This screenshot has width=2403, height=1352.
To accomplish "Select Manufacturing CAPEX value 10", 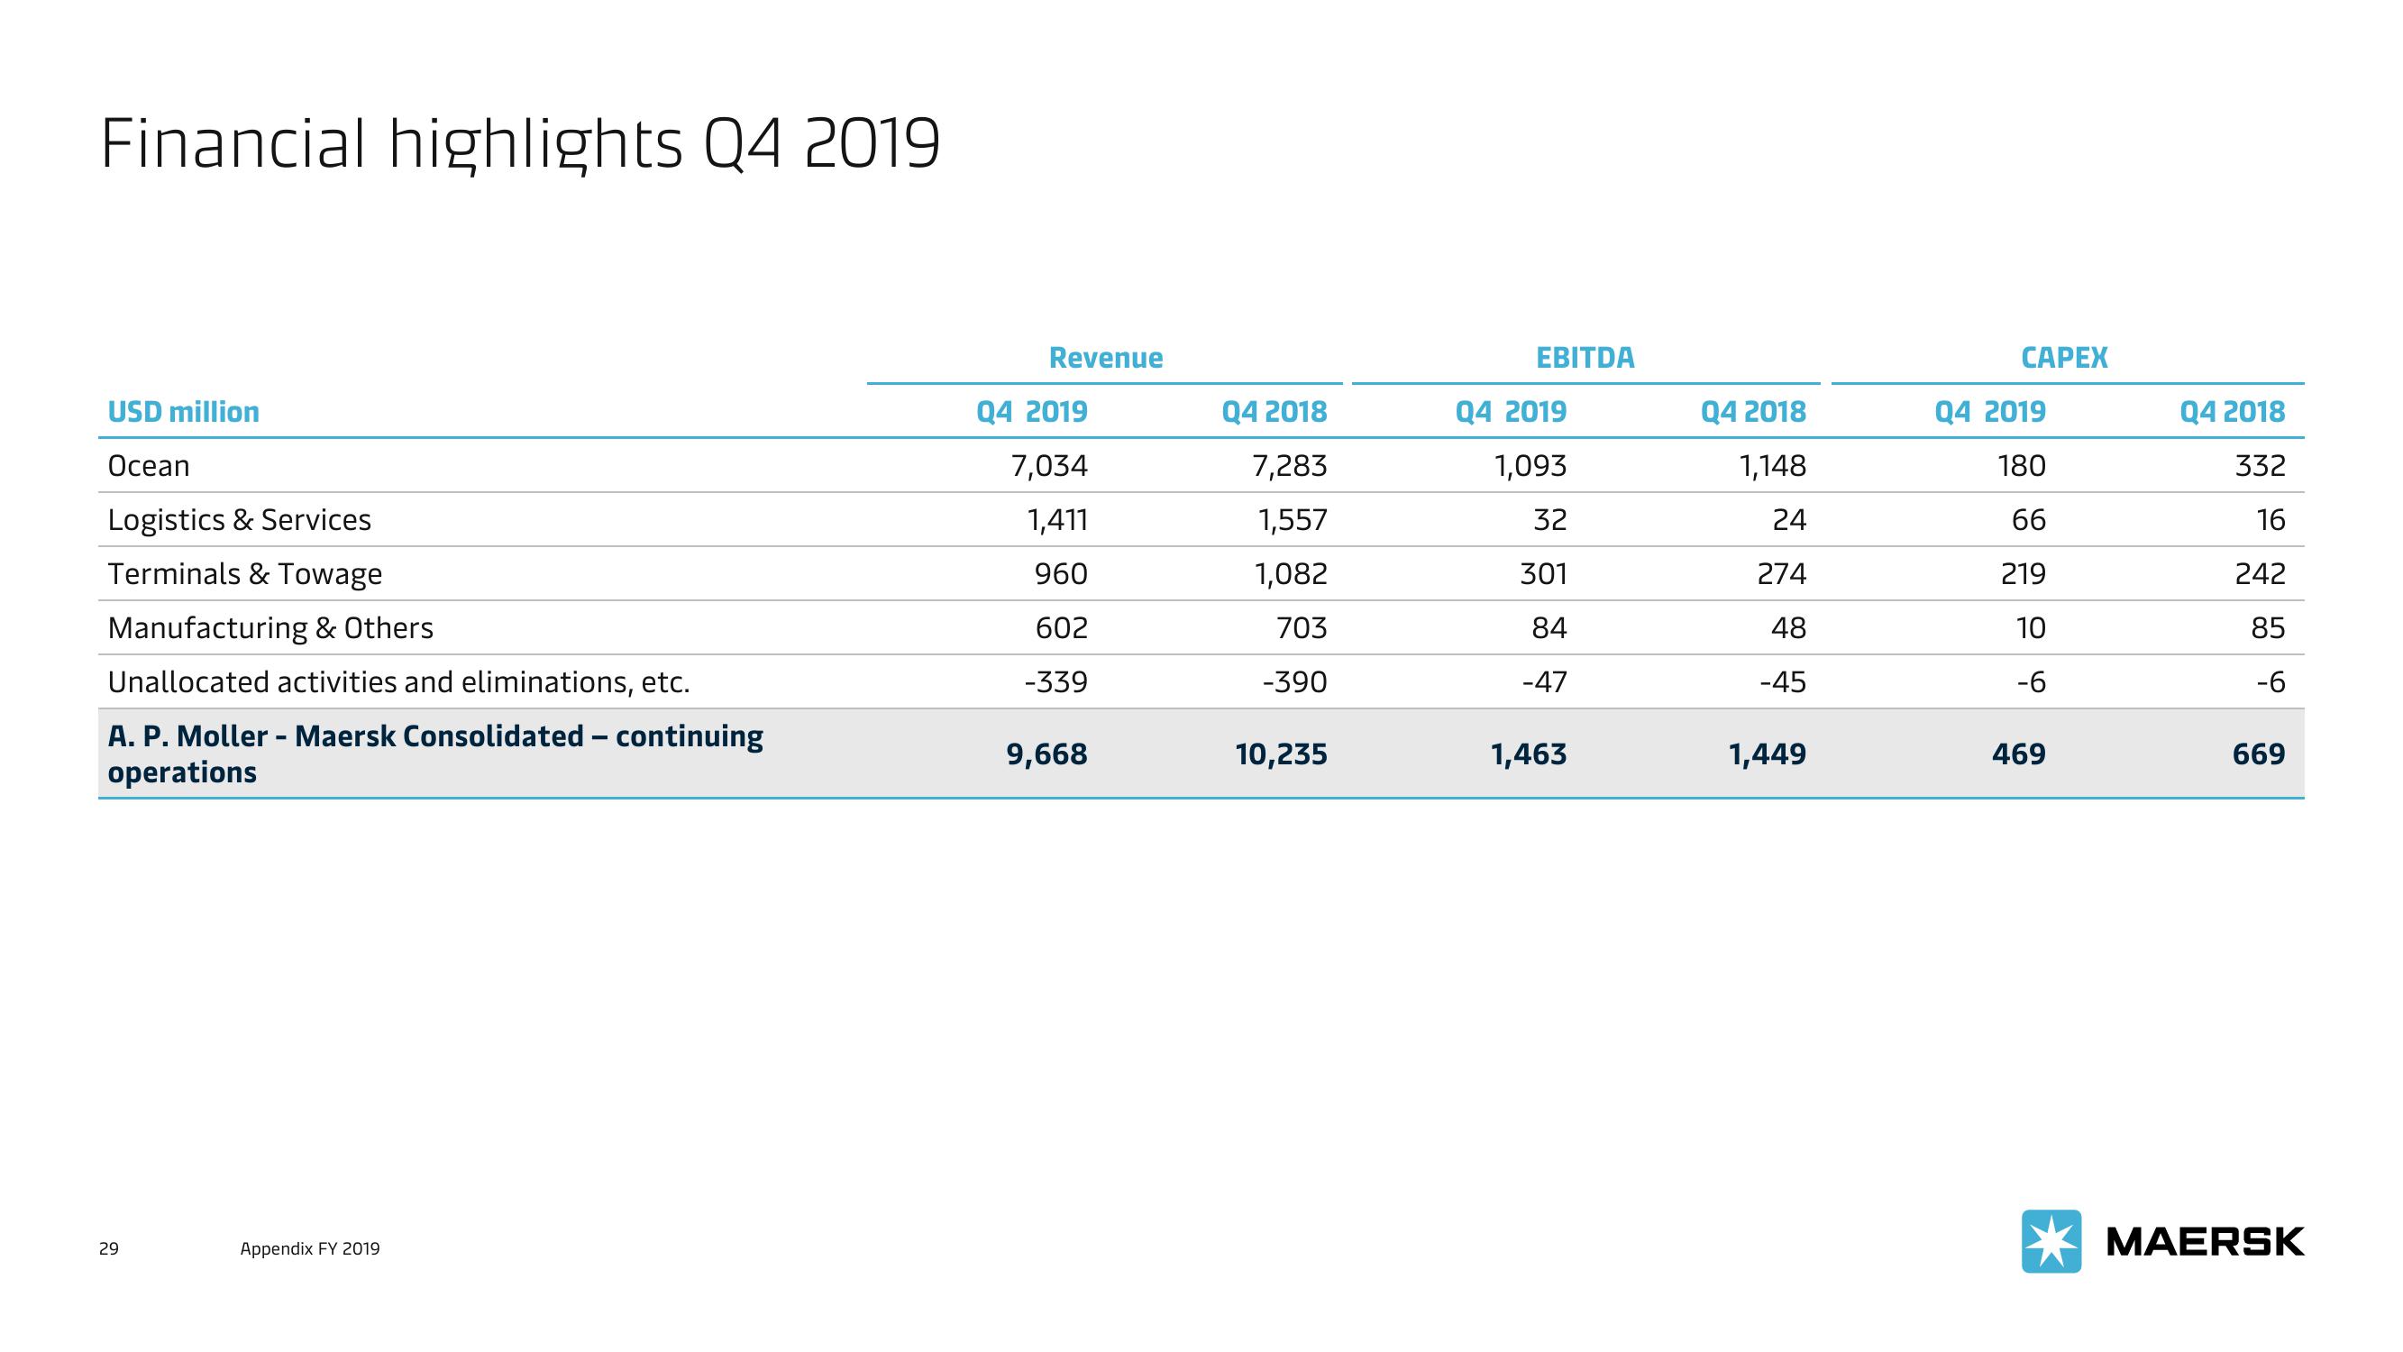I will coord(2031,628).
